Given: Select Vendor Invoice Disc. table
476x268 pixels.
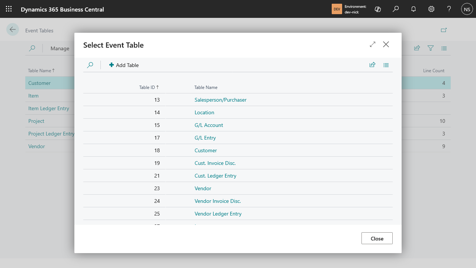Looking at the screenshot, I should click(218, 201).
